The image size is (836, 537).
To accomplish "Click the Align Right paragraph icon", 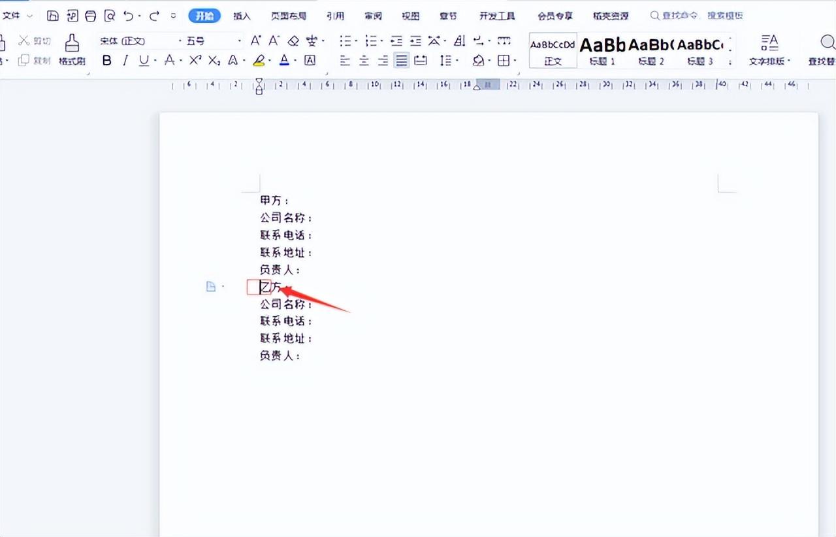I will (383, 61).
